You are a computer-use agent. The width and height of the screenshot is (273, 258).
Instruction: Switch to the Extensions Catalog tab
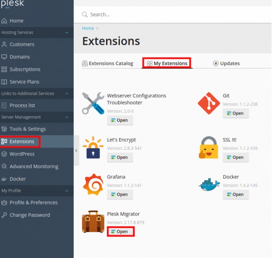108,63
